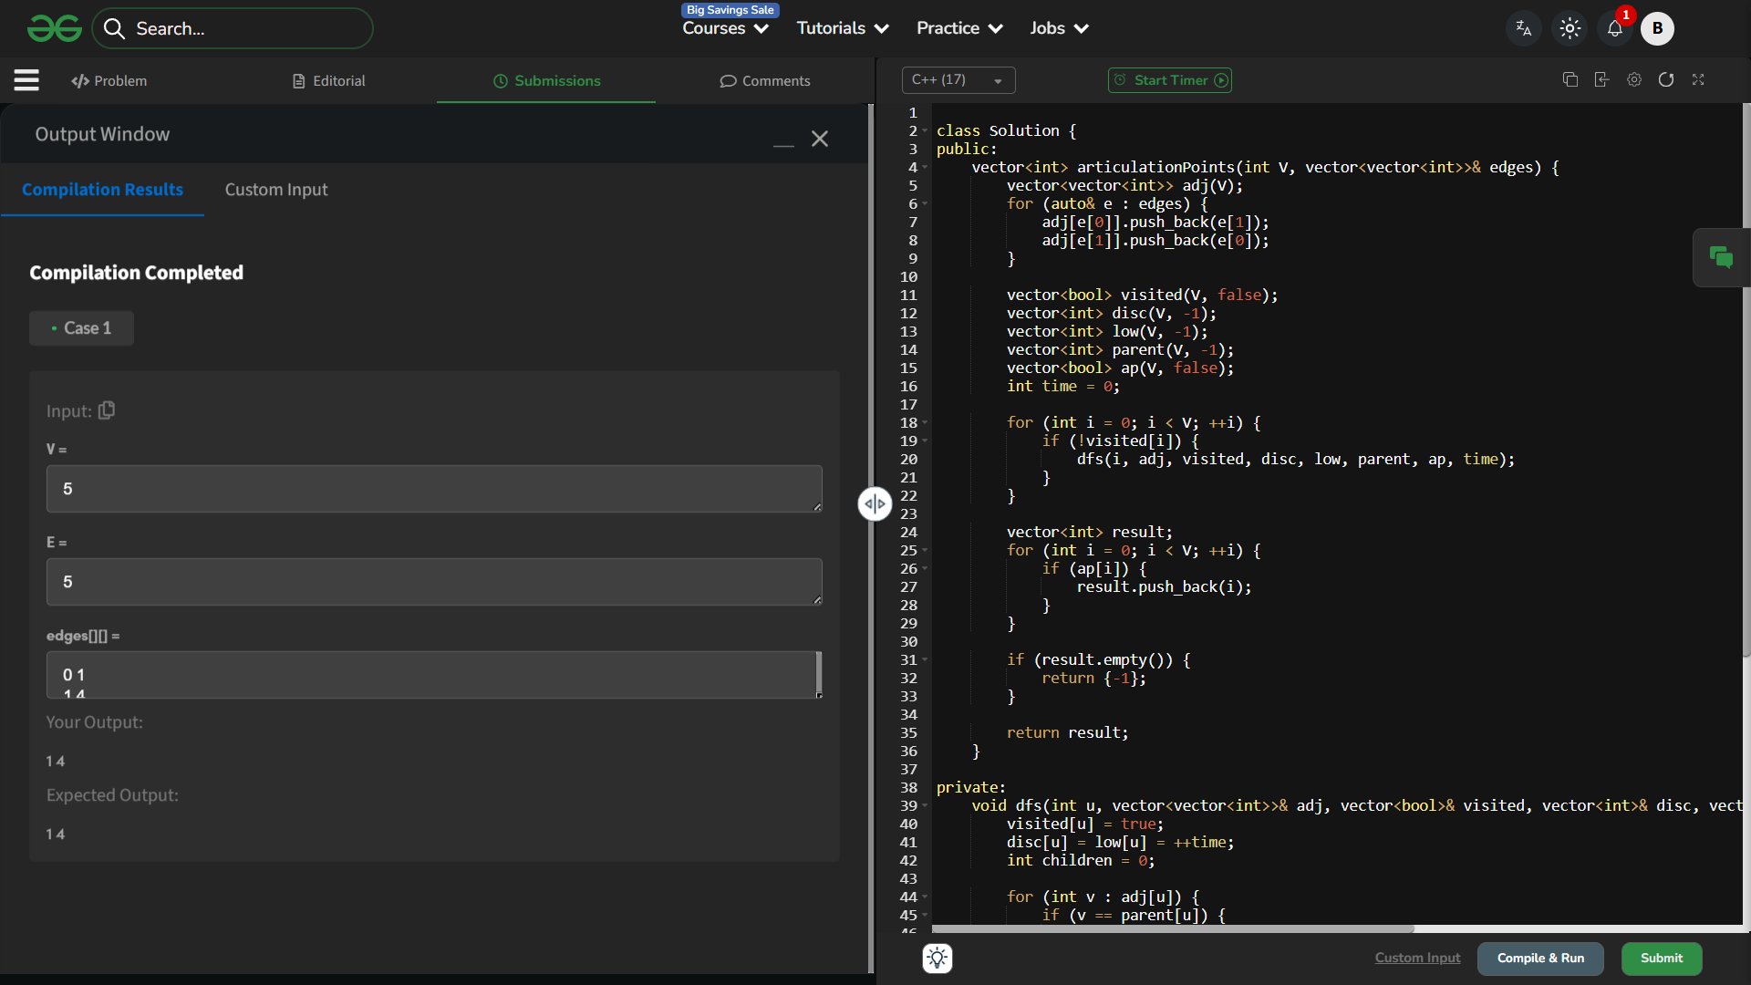Open editor settings gear icon
Image resolution: width=1751 pixels, height=985 pixels.
click(x=1633, y=79)
